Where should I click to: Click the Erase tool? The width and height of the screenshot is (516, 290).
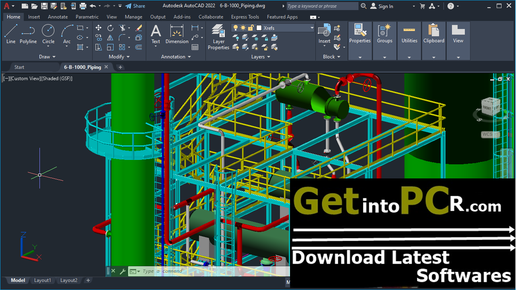[139, 28]
